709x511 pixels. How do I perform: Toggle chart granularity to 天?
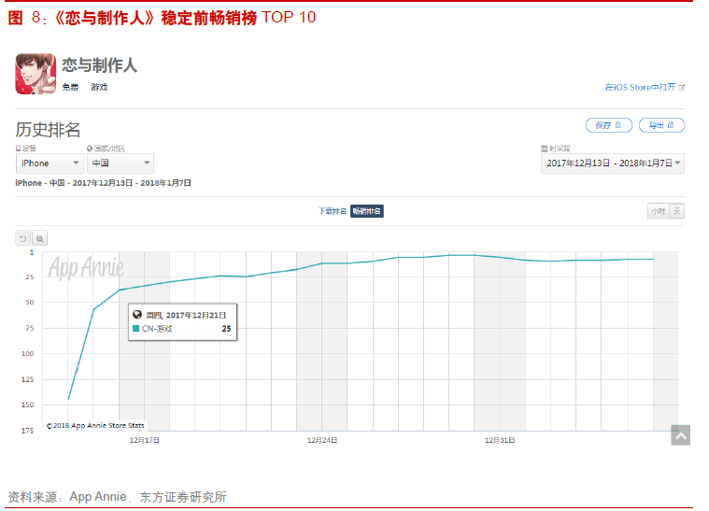(677, 211)
